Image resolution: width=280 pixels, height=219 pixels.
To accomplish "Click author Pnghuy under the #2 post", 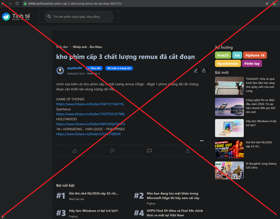I will [x=151, y=203].
